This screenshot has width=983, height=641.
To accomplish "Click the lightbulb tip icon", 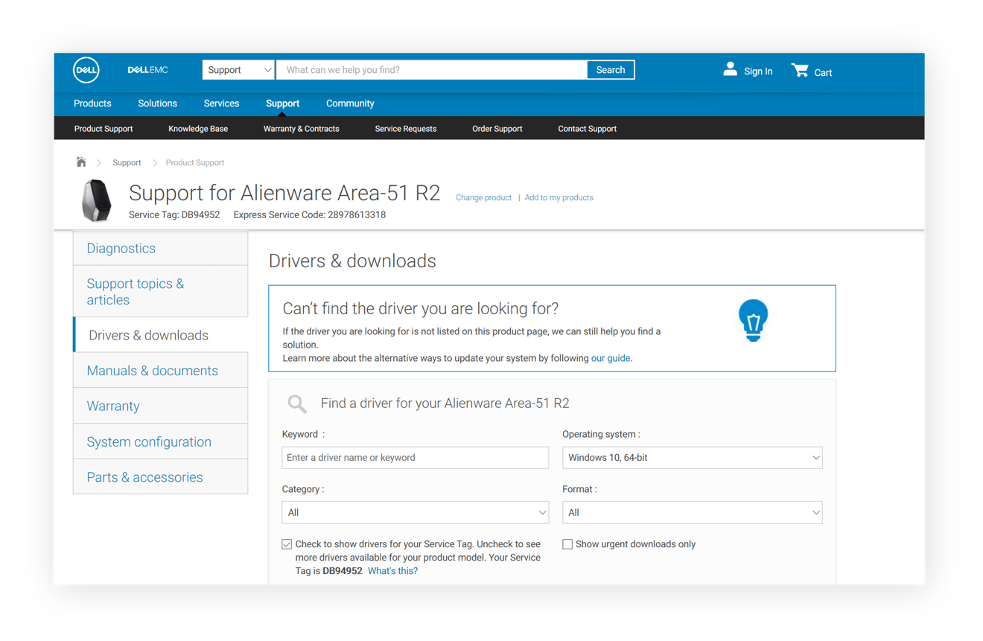I will (753, 320).
